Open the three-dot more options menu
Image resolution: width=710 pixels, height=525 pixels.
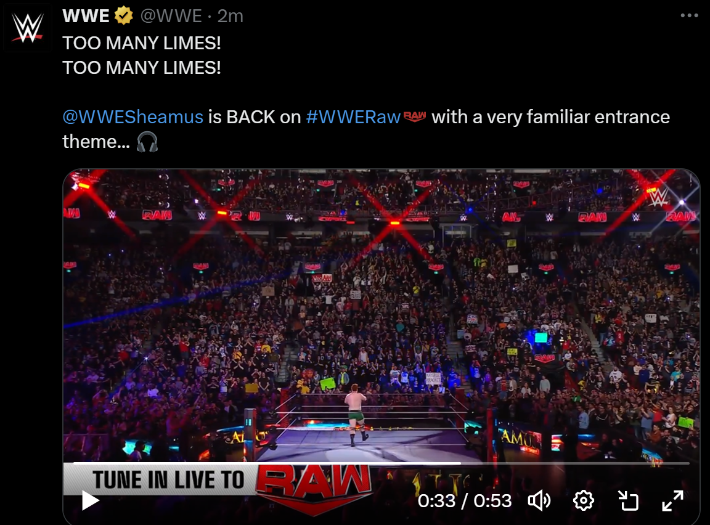click(x=689, y=15)
